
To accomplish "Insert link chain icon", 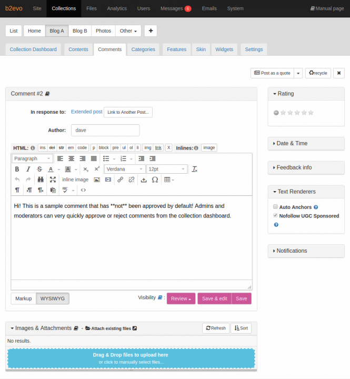I will (x=120, y=179).
